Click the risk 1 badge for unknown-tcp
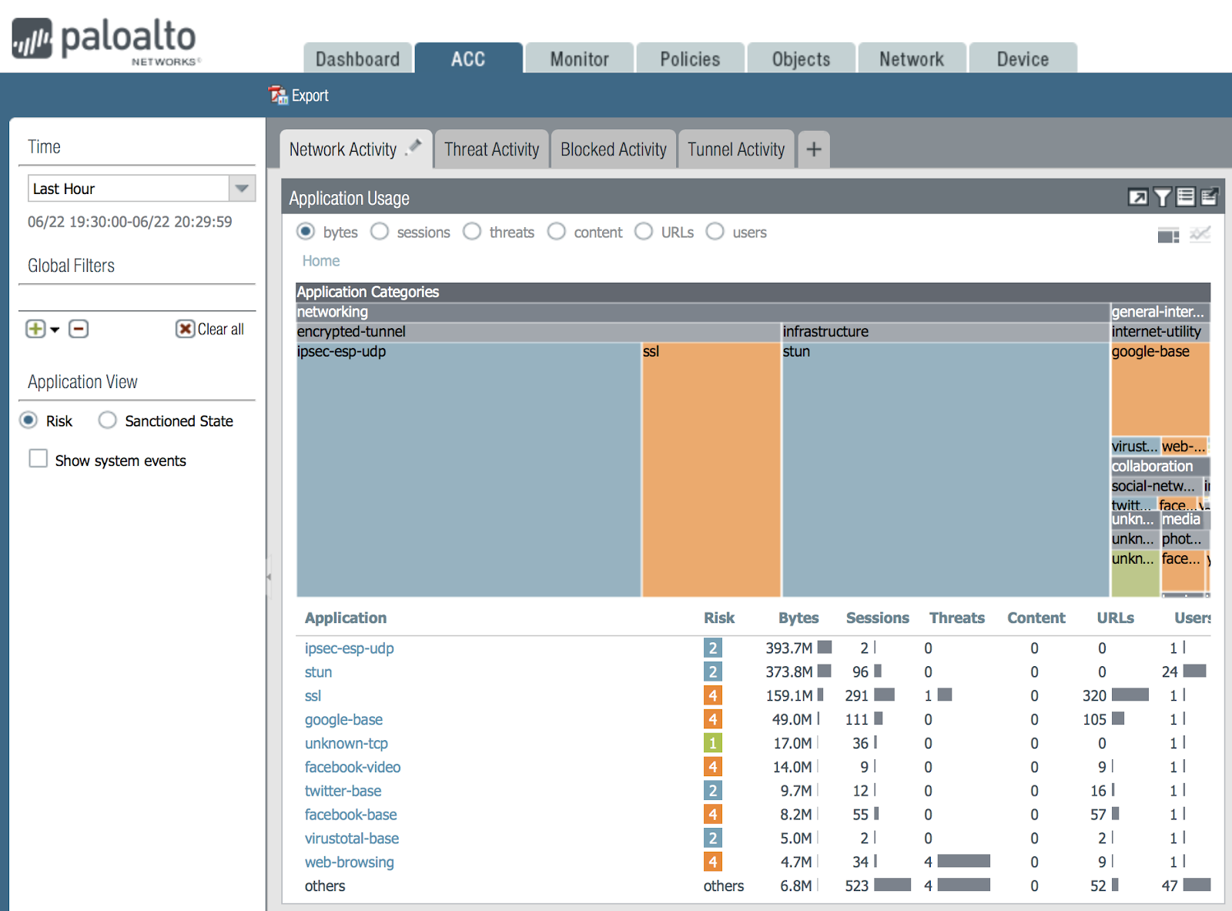Viewport: 1232px width, 911px height. 712,743
